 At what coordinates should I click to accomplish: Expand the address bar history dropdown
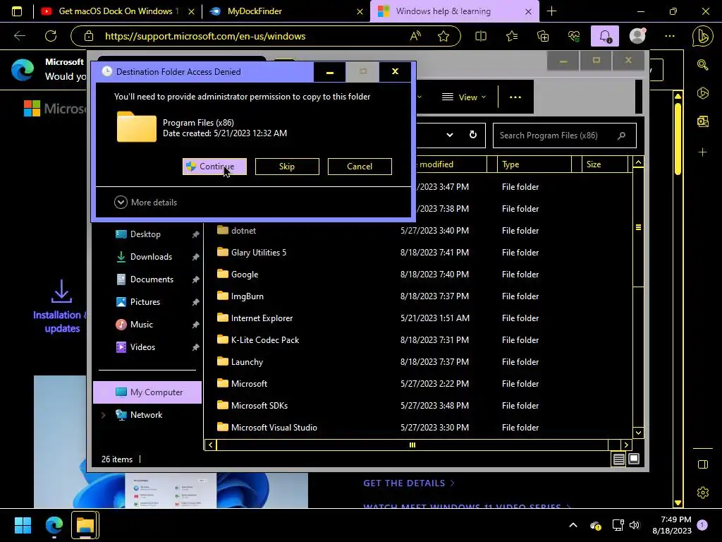coord(450,135)
